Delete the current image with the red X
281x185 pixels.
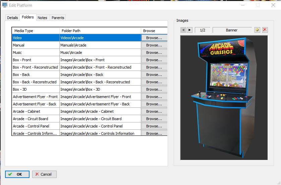tap(265, 30)
